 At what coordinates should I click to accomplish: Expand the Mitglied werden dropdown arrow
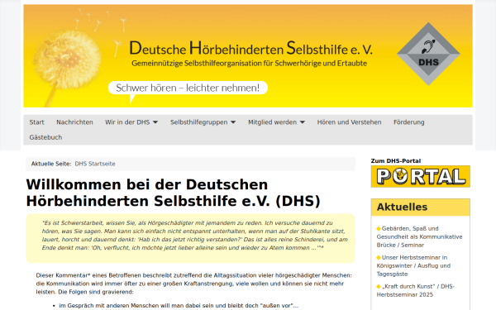pos(303,122)
